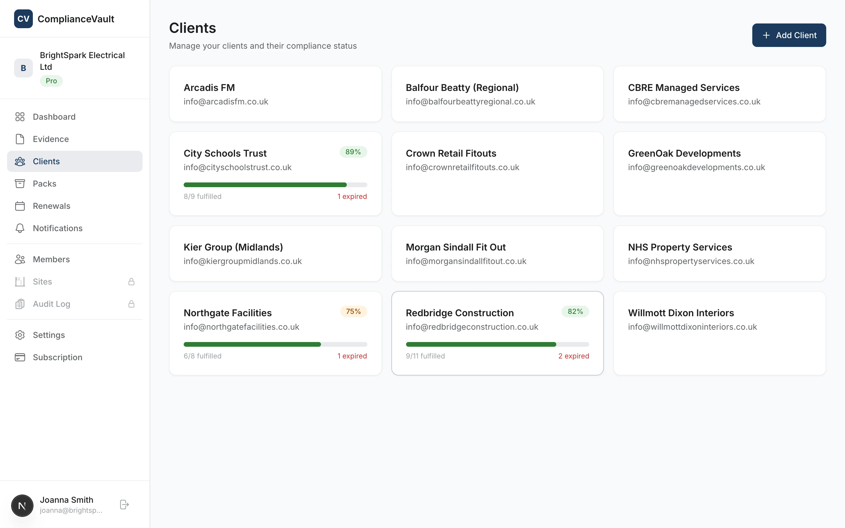Select the Subscription card icon
Image resolution: width=845 pixels, height=528 pixels.
(20, 357)
